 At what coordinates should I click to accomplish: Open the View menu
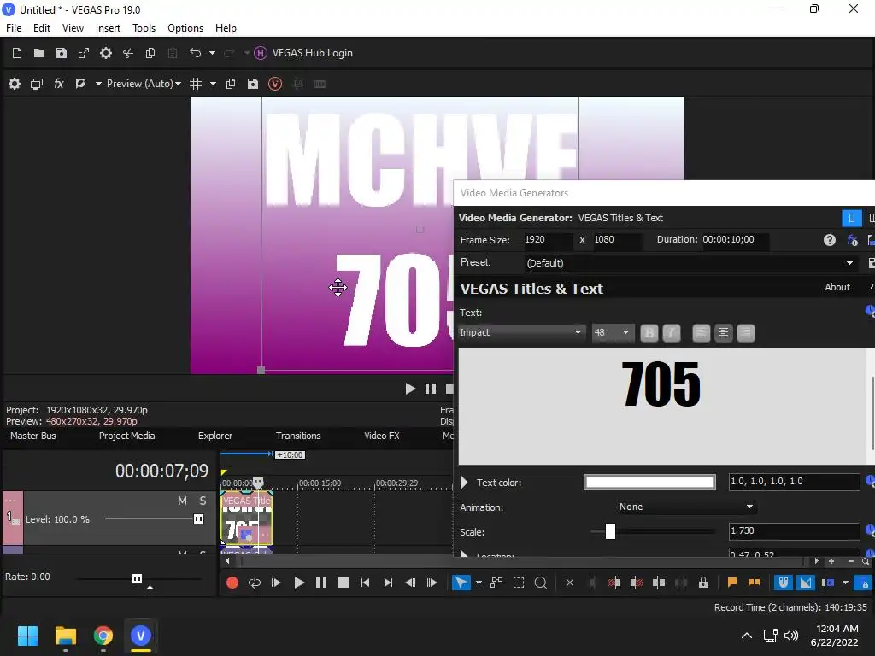click(x=73, y=28)
